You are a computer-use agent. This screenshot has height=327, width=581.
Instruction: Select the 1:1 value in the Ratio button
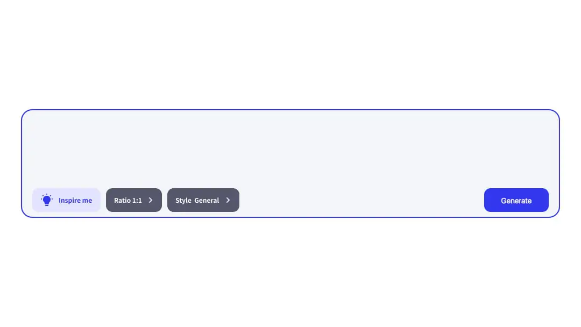tap(136, 201)
